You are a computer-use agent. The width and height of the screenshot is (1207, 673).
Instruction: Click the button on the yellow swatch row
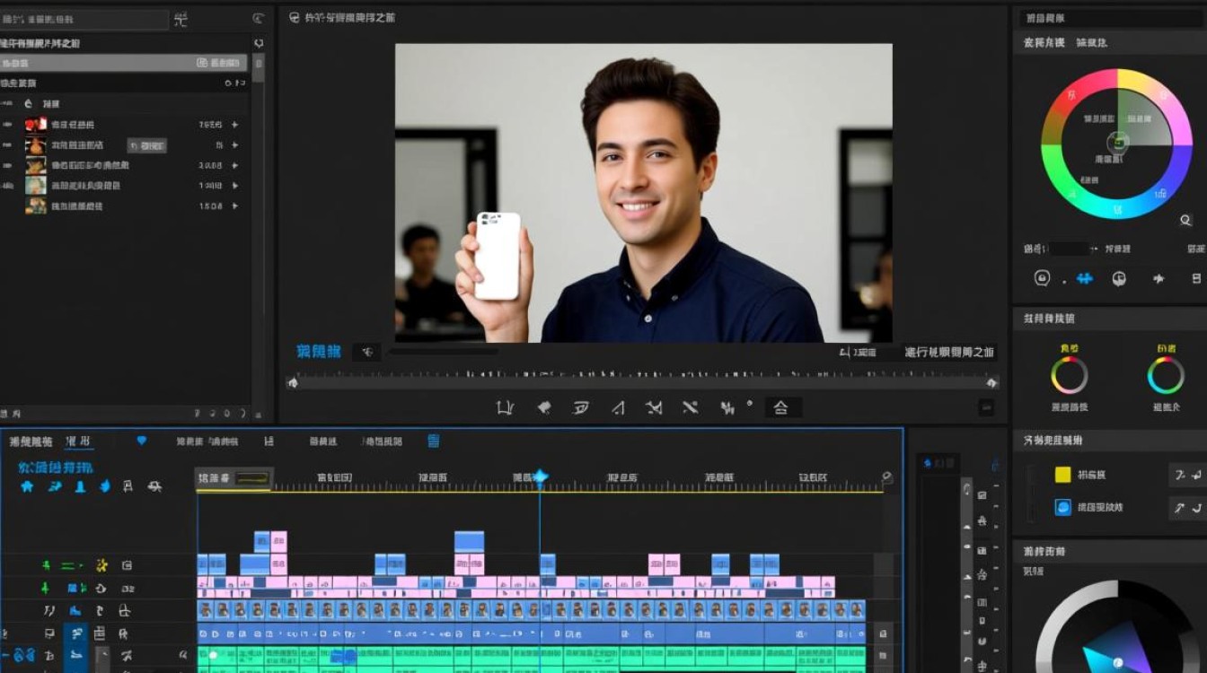(1187, 475)
